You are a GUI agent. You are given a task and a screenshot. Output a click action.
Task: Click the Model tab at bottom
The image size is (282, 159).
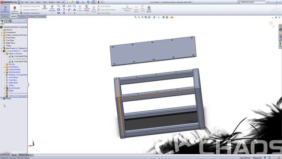14,155
